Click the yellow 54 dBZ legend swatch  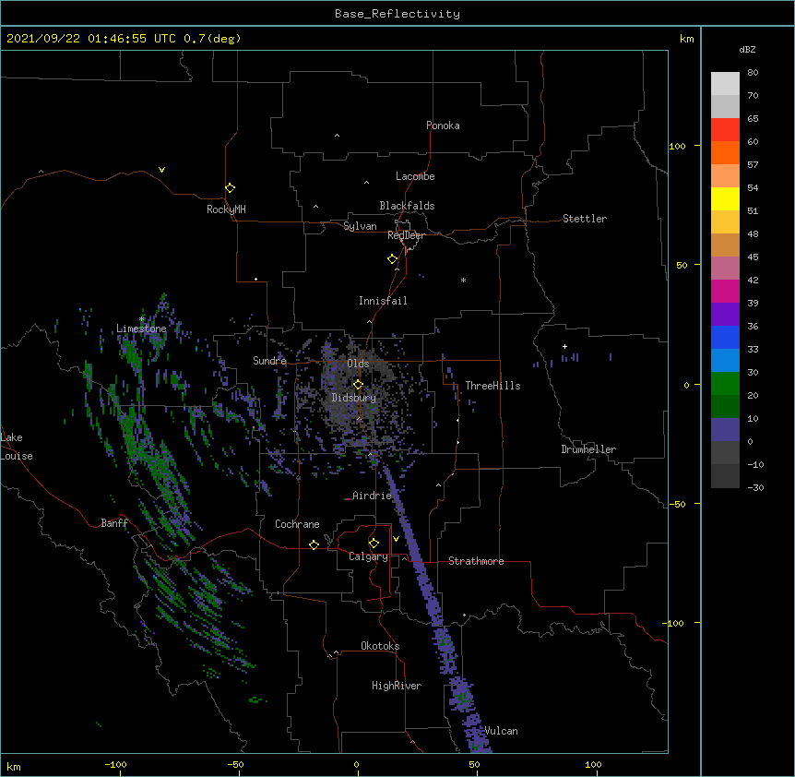[x=725, y=198]
